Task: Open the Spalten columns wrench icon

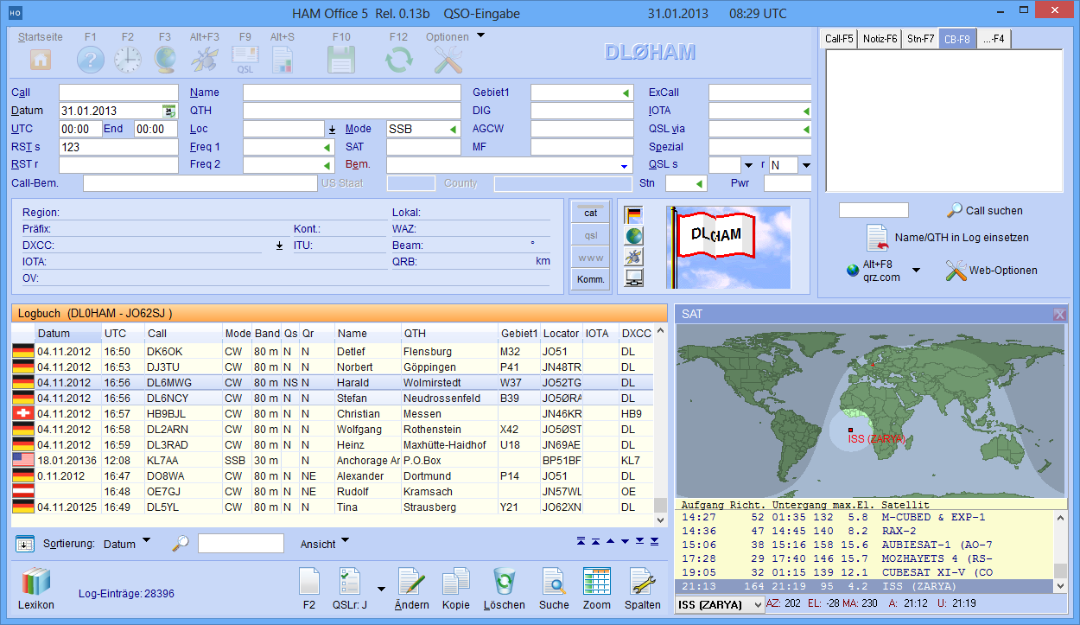Action: click(643, 581)
